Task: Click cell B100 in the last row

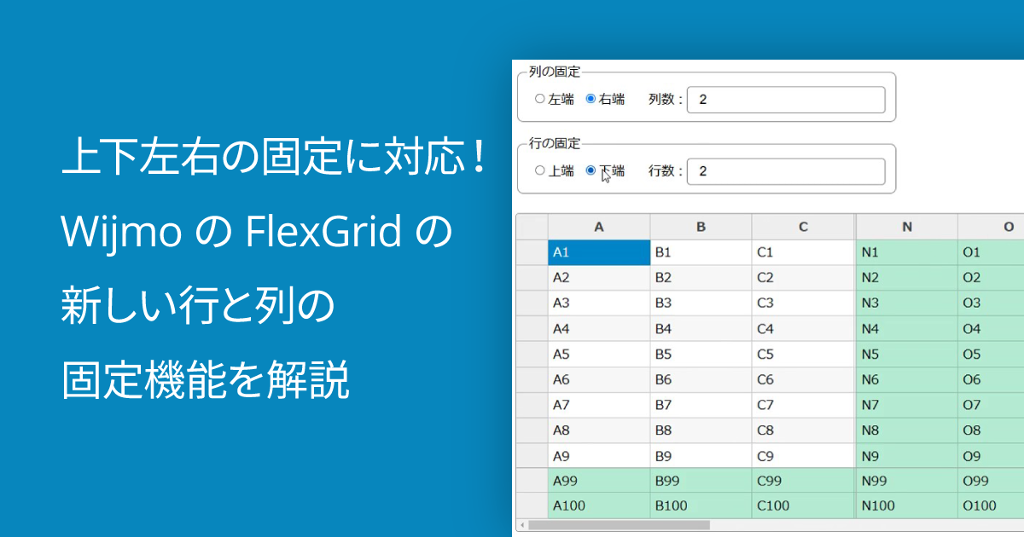Action: pyautogui.click(x=700, y=505)
